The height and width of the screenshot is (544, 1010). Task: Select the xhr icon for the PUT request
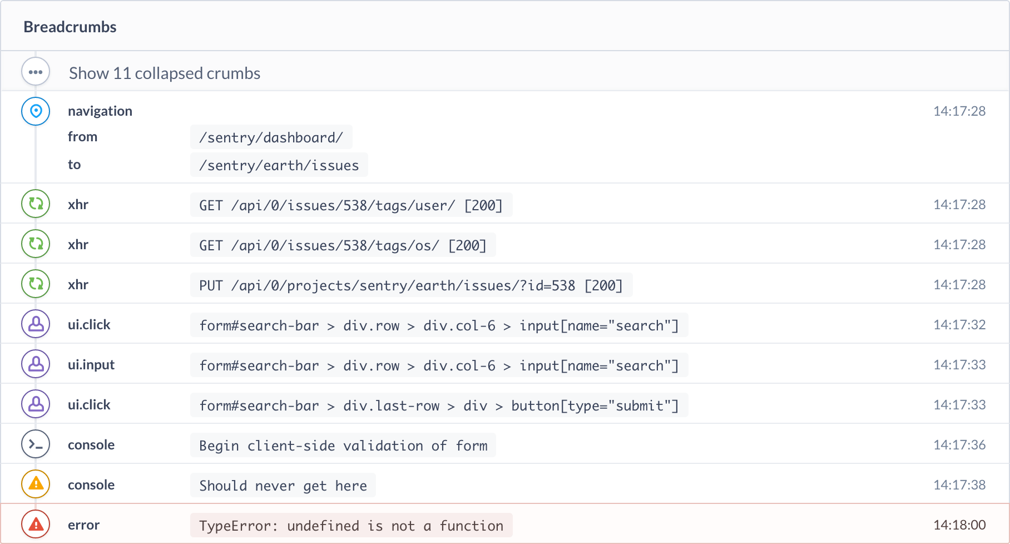35,284
